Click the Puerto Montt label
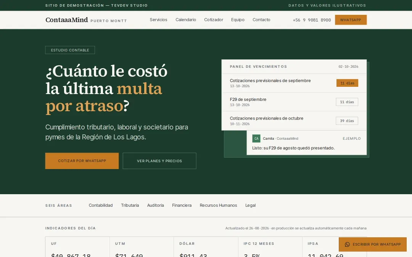Screen dimensions: 412x257 109,21
